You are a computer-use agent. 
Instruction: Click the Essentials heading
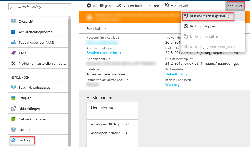94,29
